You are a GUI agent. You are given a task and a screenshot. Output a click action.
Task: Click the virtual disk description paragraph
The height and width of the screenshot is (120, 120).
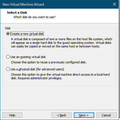coord(61,43)
